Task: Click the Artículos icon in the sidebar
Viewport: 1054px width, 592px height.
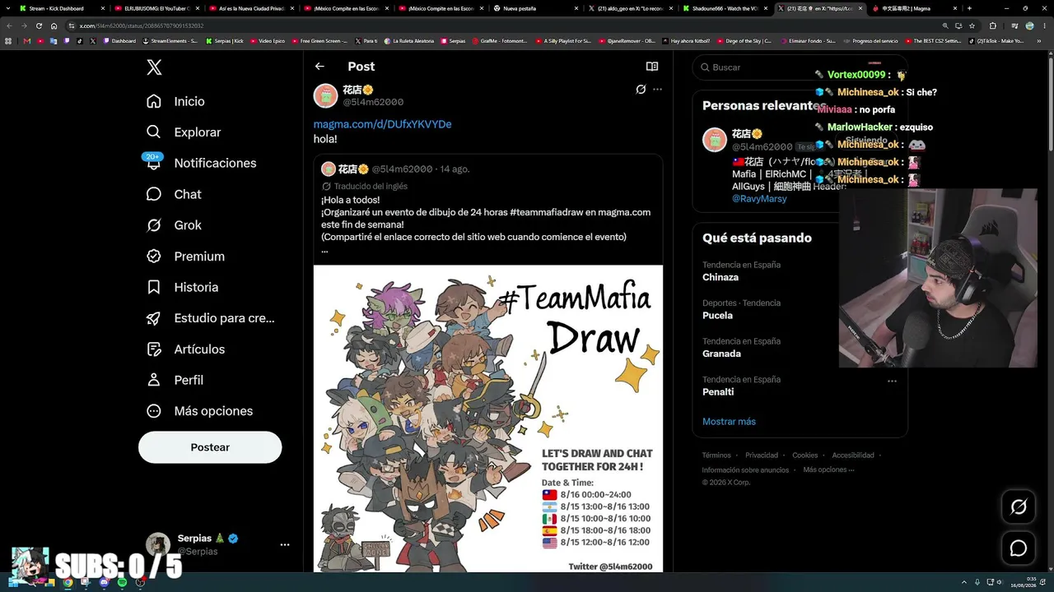Action: click(154, 349)
